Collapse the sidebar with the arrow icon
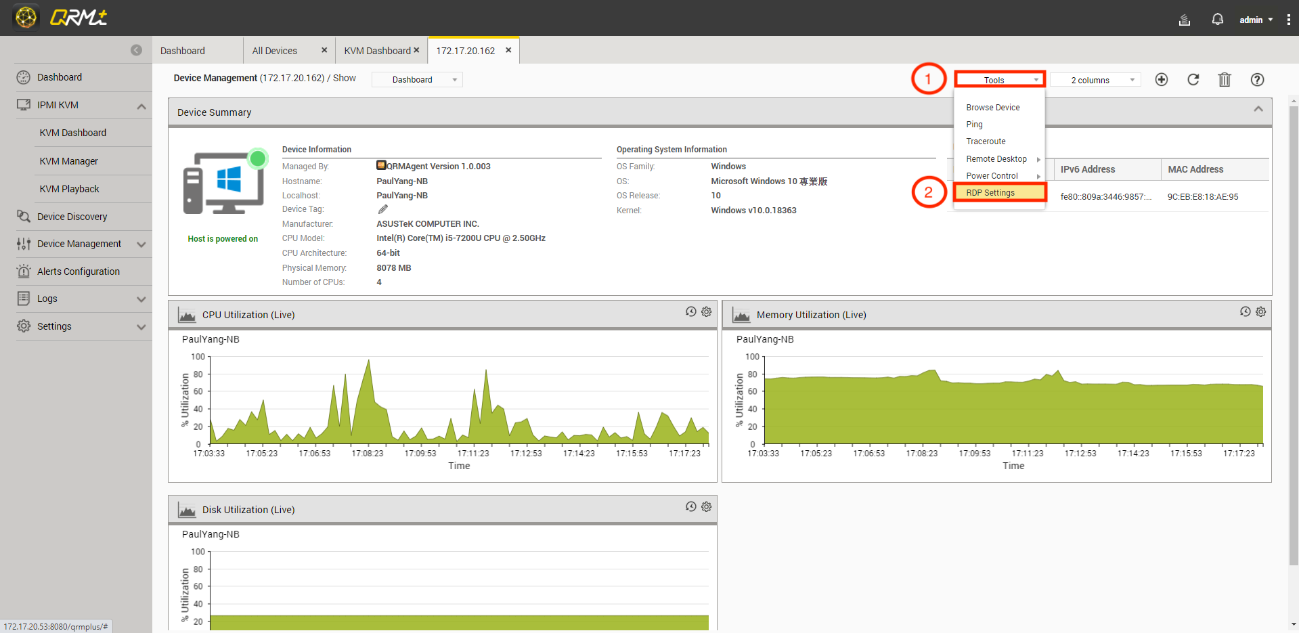 [x=136, y=50]
